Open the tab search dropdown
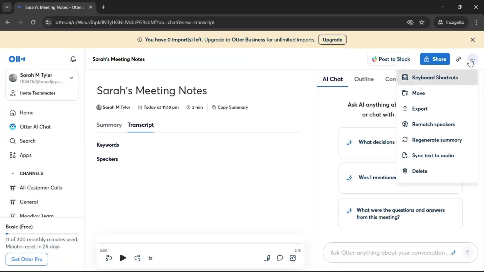This screenshot has height=272, width=484. 7,7
